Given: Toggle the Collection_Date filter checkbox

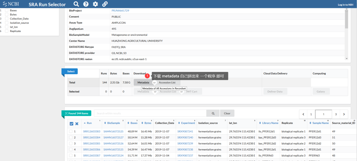Looking at the screenshot, I should (7, 18).
